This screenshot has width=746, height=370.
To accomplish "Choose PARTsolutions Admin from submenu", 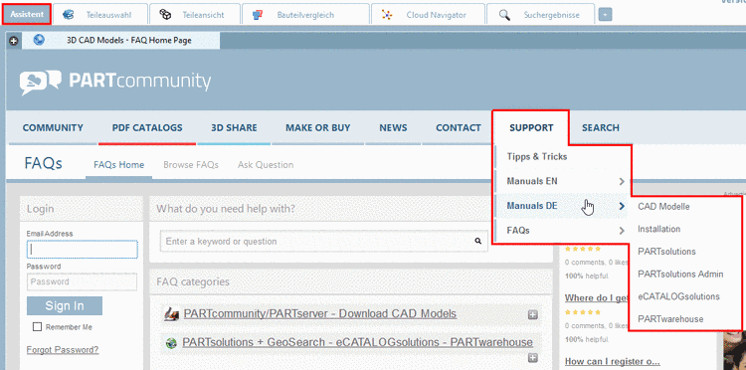I will [x=680, y=274].
